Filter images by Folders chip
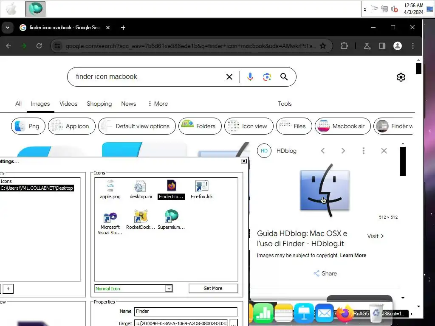Screen dimensions: 435x326 [200, 126]
